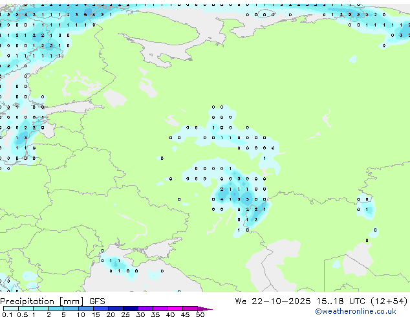Pick the 15–20 mm legend color box
This screenshot has width=410, height=317.
(100, 309)
